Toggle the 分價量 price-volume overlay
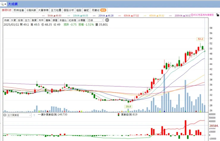The image size is (220, 141). (x=82, y=20)
